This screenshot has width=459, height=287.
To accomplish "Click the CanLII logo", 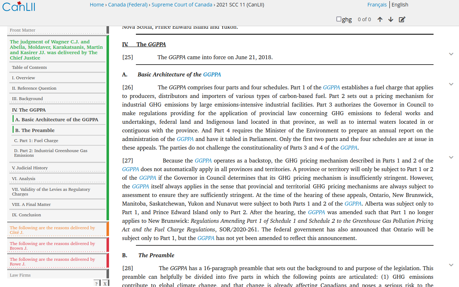I will (x=19, y=6).
